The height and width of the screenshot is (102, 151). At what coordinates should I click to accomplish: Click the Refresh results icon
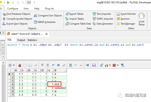(x=53, y=65)
